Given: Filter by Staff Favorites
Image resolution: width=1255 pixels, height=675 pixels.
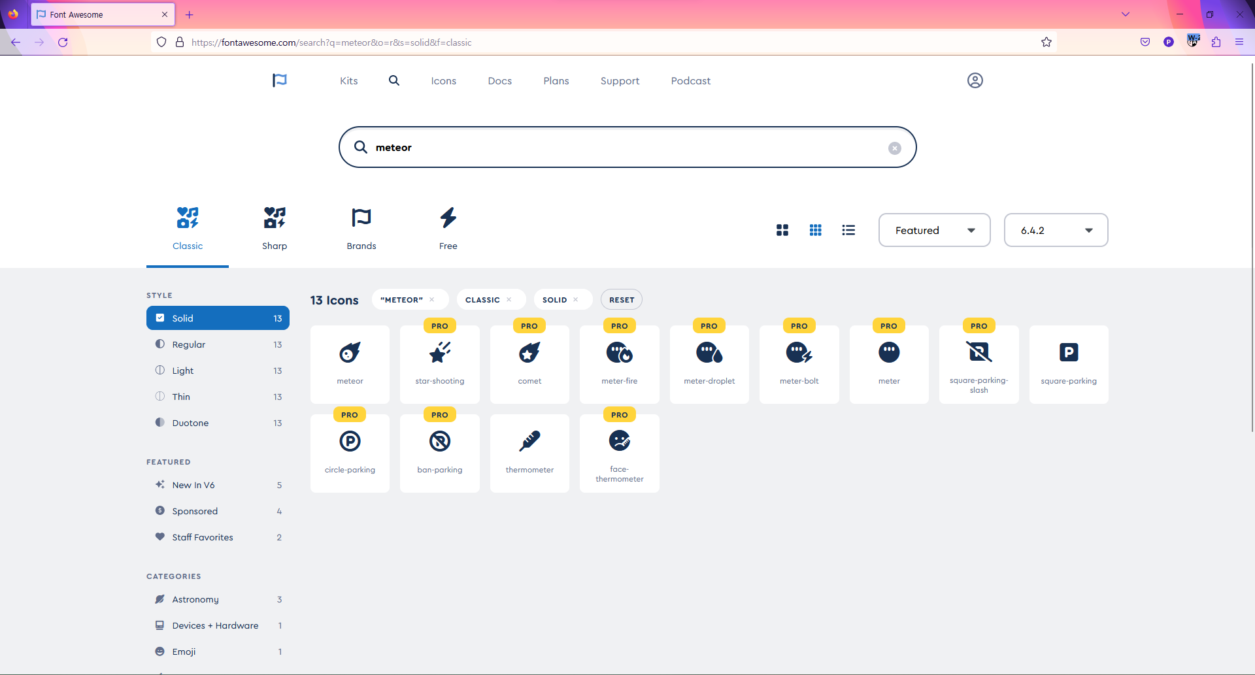Looking at the screenshot, I should 218,537.
